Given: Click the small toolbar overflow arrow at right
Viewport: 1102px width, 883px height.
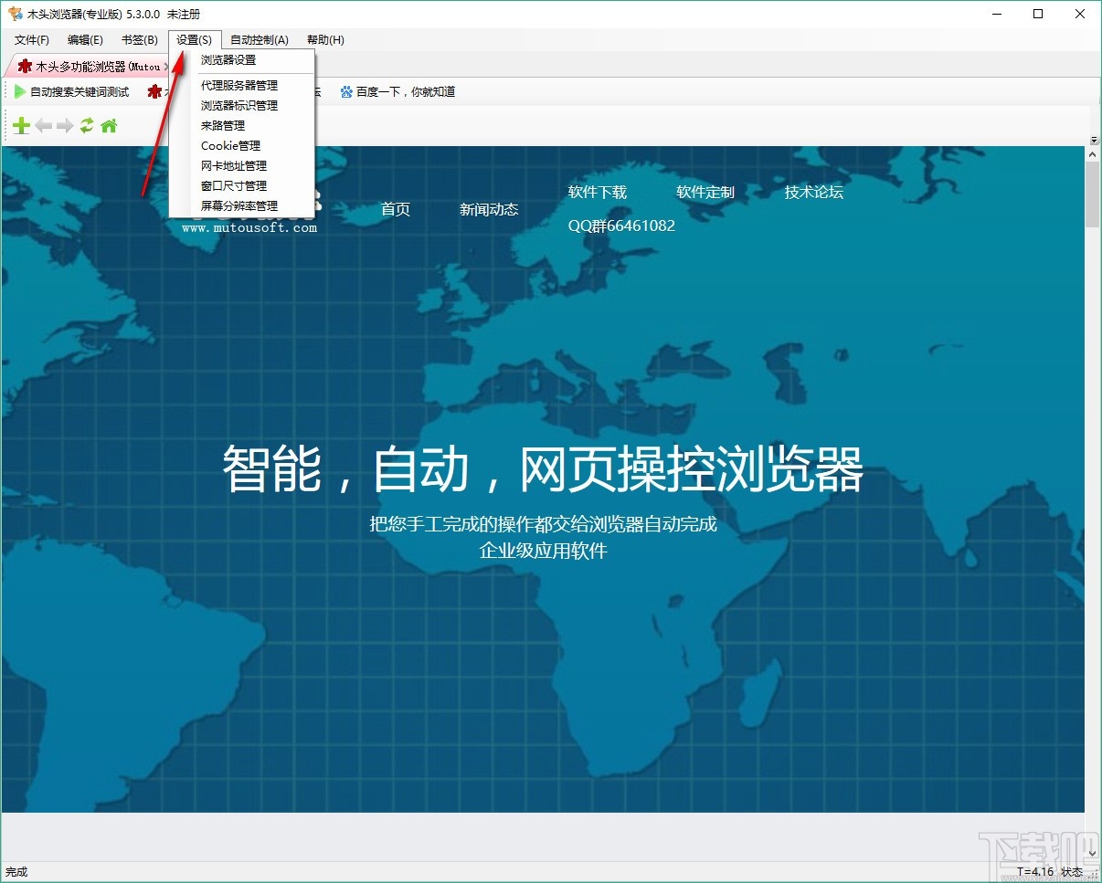Looking at the screenshot, I should pyautogui.click(x=1094, y=140).
